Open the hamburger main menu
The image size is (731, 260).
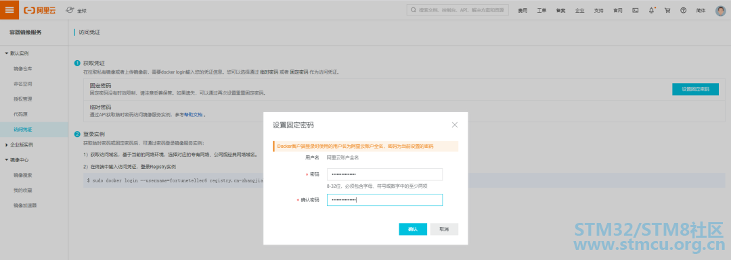(x=9, y=9)
